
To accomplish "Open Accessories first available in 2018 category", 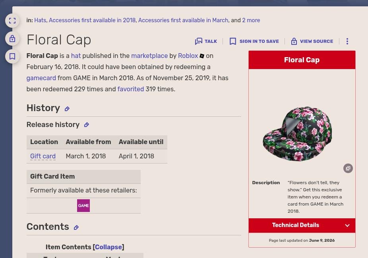I will point(92,20).
